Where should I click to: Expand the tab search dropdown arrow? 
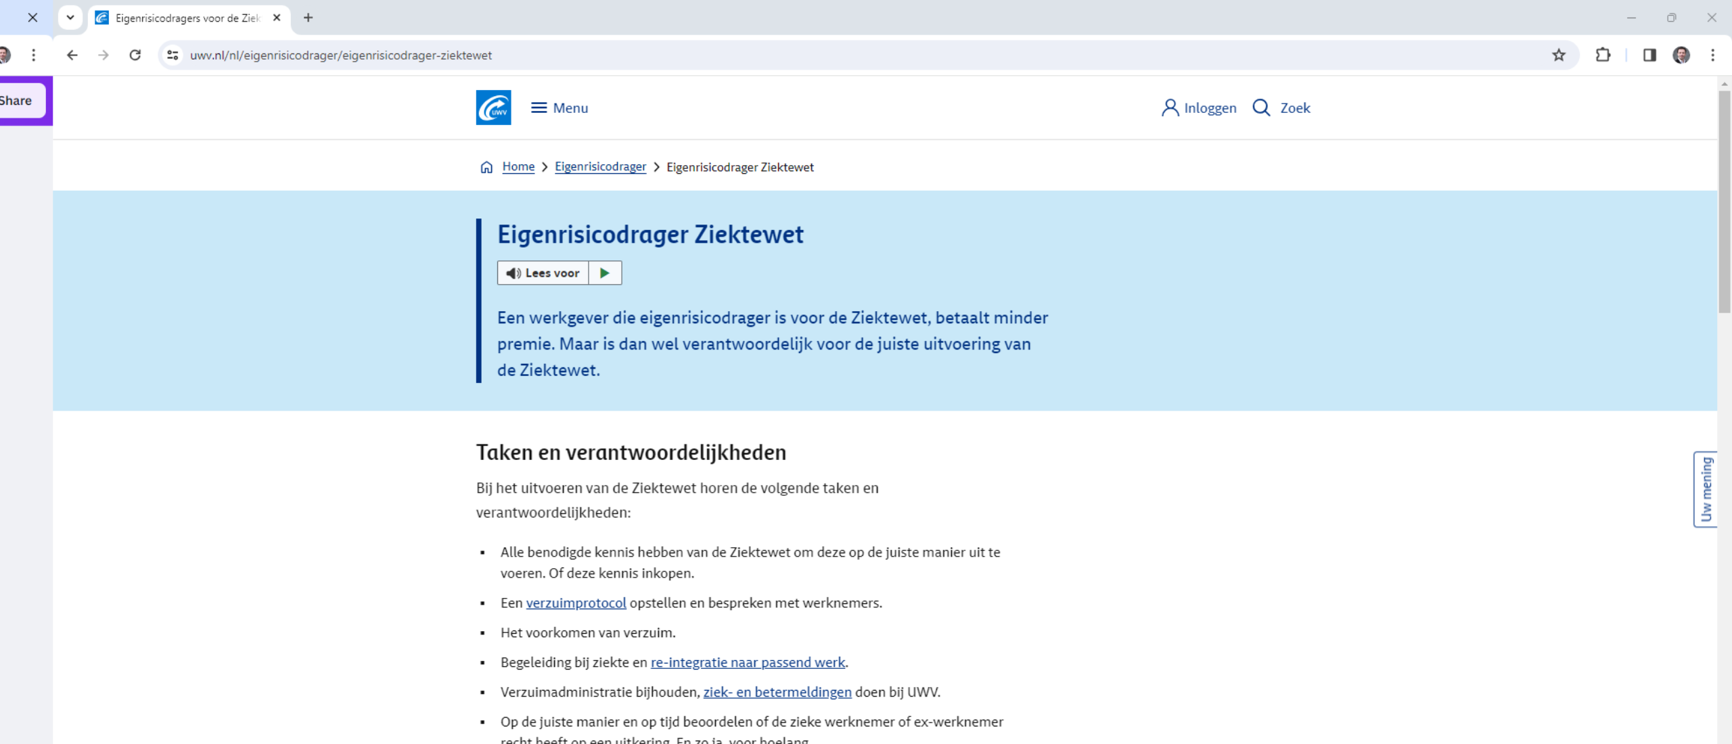click(x=70, y=18)
